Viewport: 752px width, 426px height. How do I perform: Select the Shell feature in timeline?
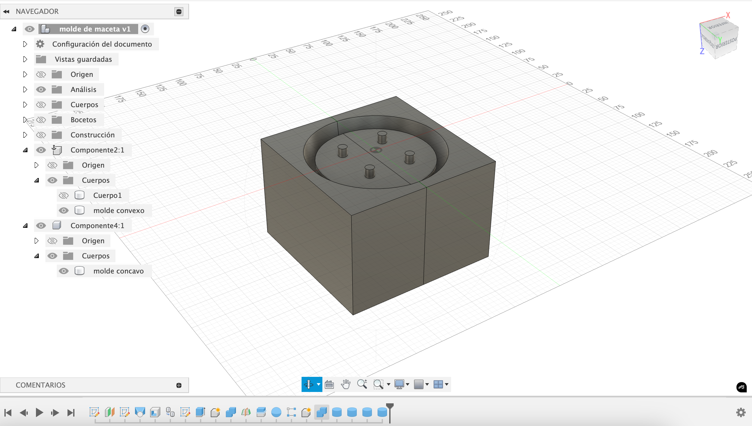click(155, 412)
